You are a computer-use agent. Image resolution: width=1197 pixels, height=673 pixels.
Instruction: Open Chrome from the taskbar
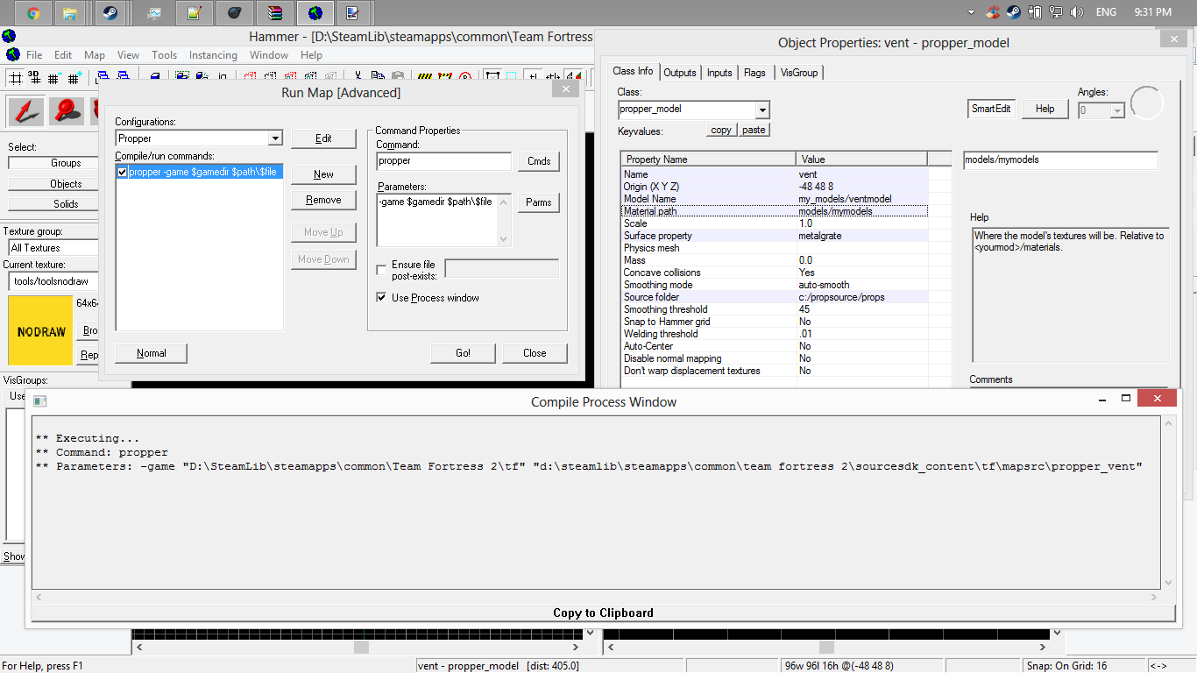[33, 13]
